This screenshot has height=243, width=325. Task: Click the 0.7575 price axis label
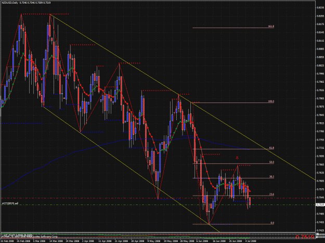320,189
